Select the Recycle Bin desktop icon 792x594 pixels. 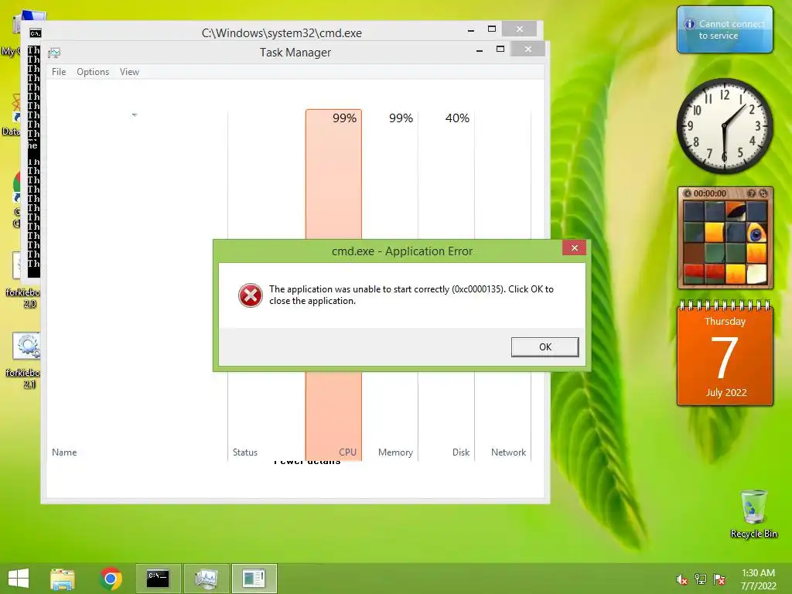tap(753, 514)
